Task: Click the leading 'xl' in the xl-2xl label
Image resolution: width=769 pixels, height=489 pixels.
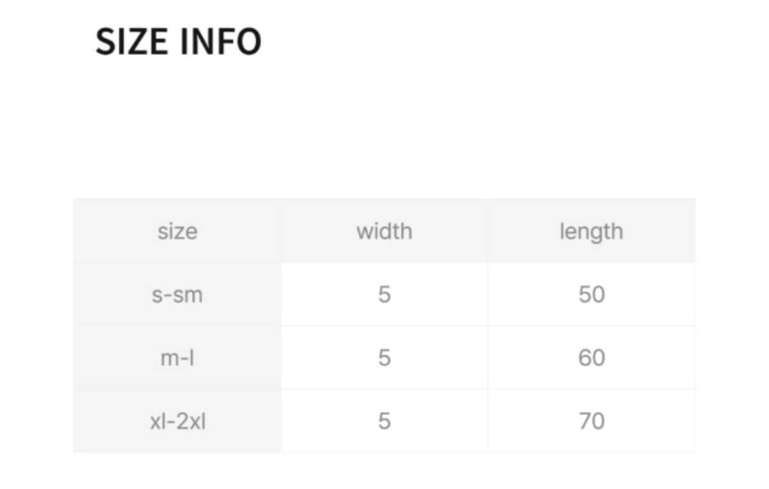Action: pos(157,421)
